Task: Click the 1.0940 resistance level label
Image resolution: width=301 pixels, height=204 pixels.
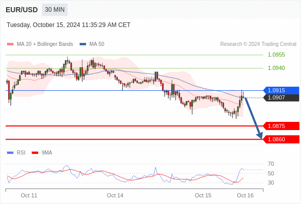Action: (x=276, y=68)
